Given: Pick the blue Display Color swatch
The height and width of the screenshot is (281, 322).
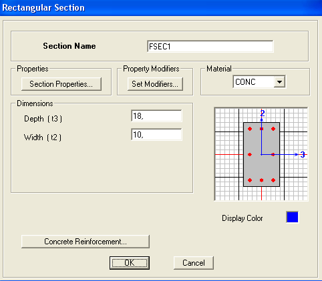Looking at the screenshot, I should (292, 217).
